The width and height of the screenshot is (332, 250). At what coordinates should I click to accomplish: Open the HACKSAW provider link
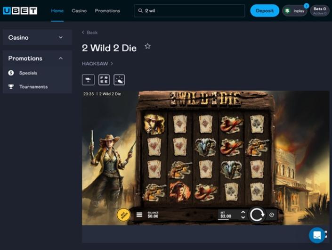(97, 63)
